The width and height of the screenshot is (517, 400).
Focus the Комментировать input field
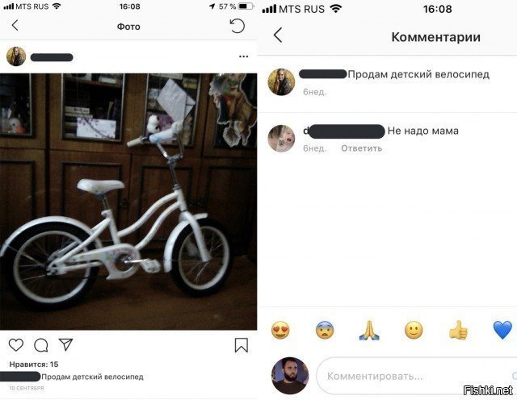pos(417,376)
